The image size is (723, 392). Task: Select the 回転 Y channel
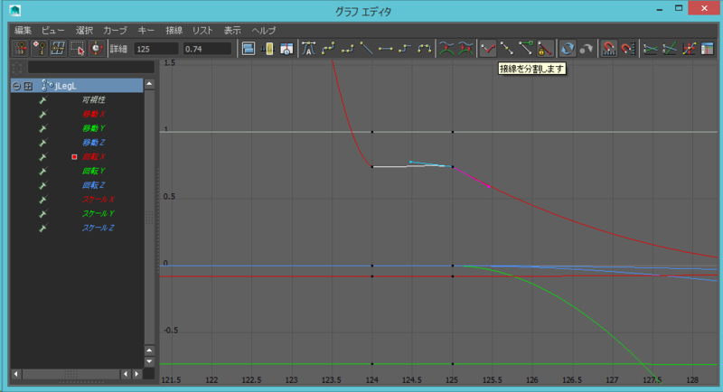tap(94, 172)
